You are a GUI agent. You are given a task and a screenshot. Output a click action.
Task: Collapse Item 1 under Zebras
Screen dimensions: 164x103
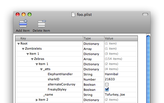(x=37, y=64)
